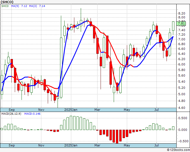
Task: Click the MA(9) legend label
Action: pyautogui.click(x=15, y=6)
